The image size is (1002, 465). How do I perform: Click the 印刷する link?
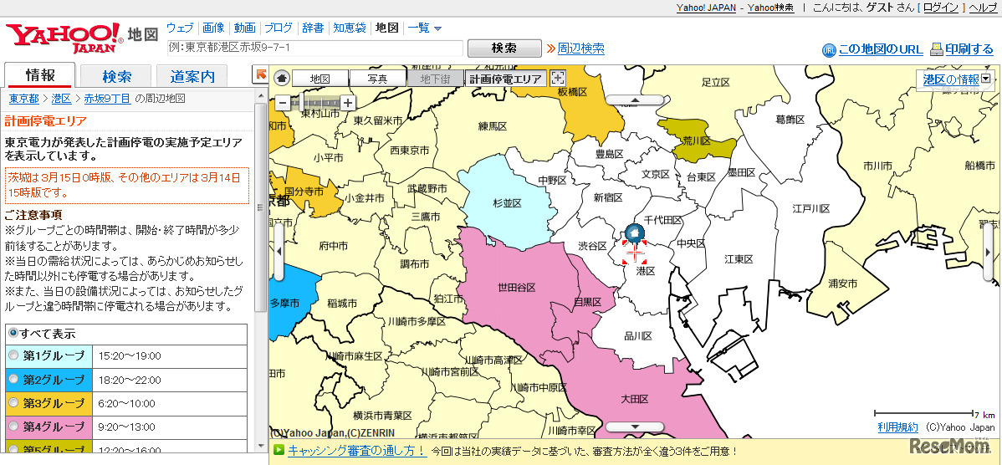(969, 49)
